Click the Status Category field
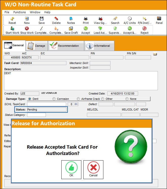 tap(36, 115)
